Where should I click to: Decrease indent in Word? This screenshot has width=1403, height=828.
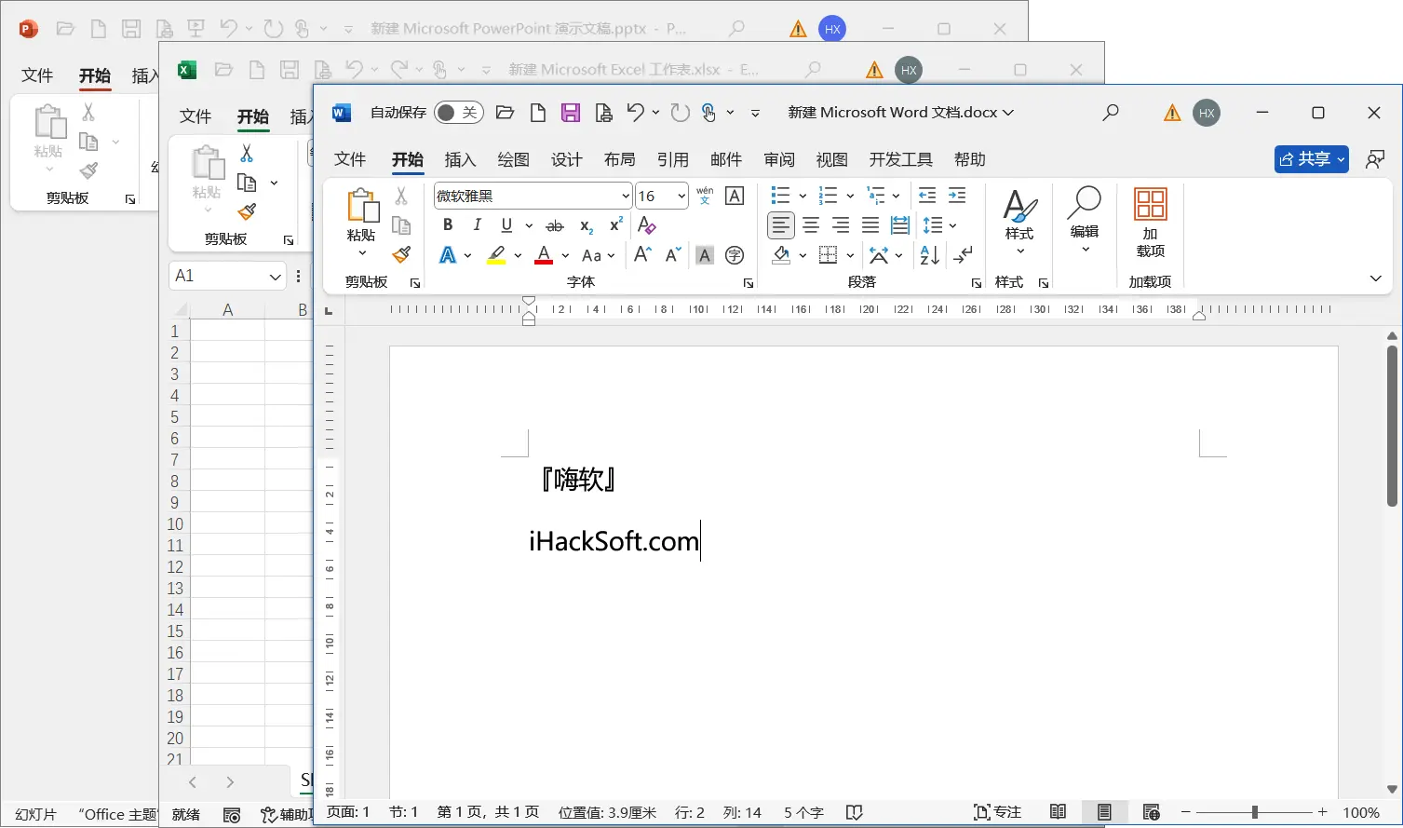927,196
